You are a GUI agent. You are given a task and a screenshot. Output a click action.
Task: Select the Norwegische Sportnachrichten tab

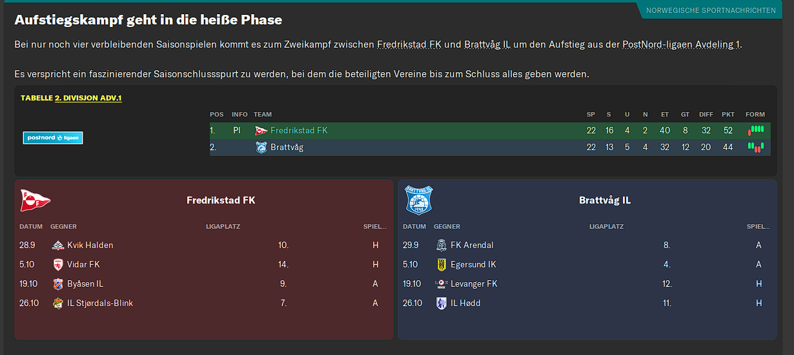(x=711, y=10)
